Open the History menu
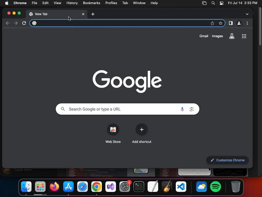The height and width of the screenshot is (197, 262). (72, 3)
